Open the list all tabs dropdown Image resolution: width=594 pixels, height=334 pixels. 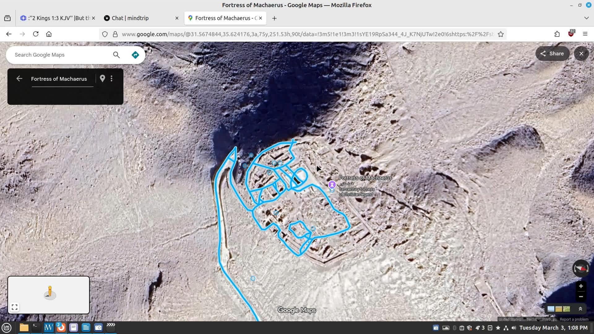coord(586,18)
